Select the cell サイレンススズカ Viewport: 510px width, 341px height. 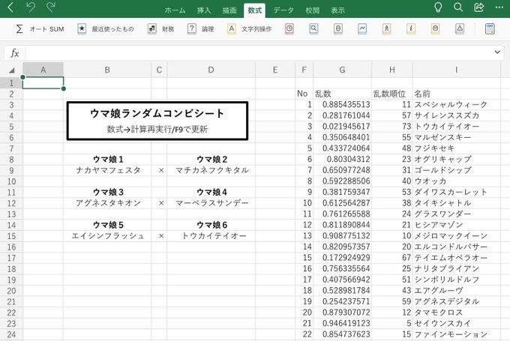pyautogui.click(x=456, y=115)
